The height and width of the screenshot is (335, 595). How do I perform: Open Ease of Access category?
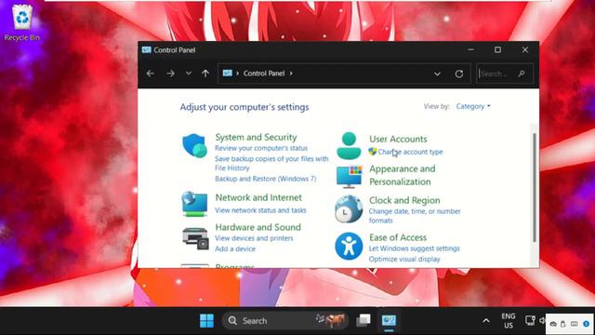pyautogui.click(x=398, y=237)
